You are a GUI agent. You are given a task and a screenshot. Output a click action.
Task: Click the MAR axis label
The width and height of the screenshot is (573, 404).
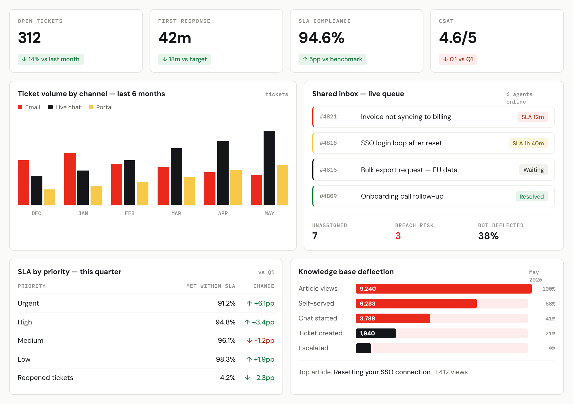(x=176, y=213)
